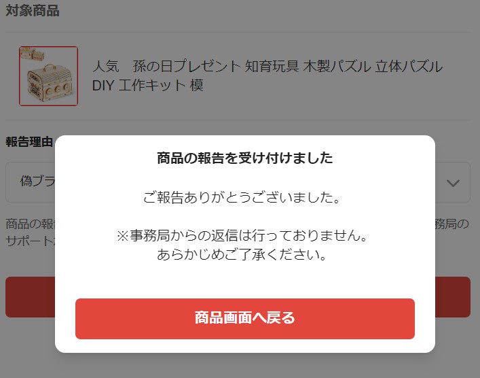Click the ご報告ありがとうございました message

pyautogui.click(x=242, y=197)
